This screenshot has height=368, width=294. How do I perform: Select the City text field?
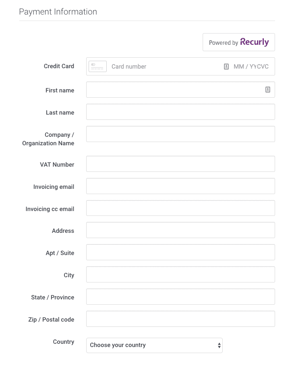(180, 274)
